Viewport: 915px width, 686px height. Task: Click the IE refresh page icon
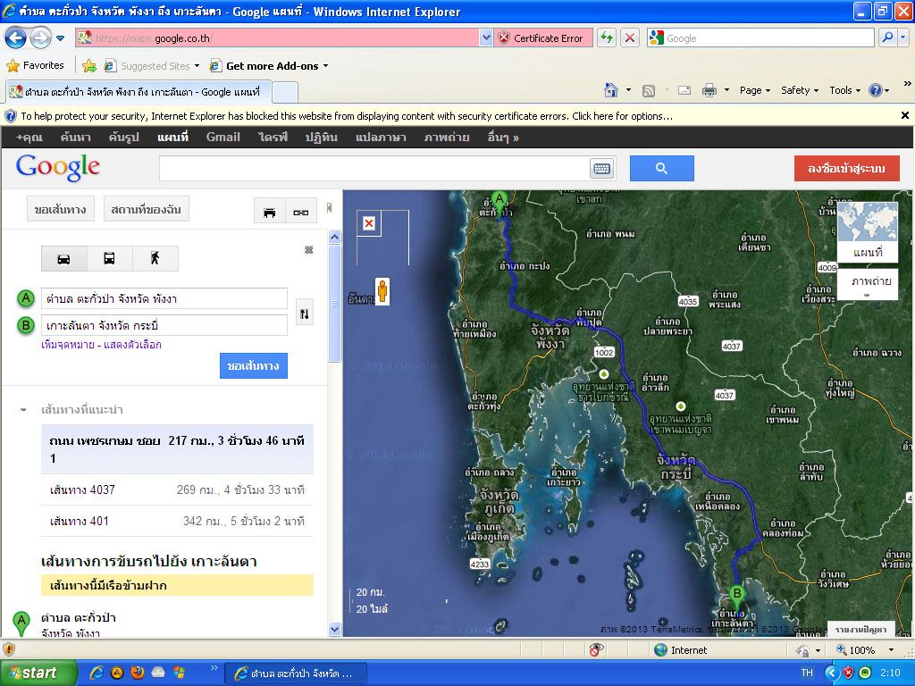[x=607, y=38]
